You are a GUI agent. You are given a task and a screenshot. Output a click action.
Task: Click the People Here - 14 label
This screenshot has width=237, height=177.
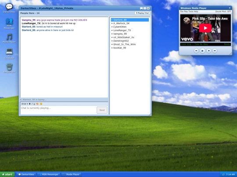pos(30,13)
